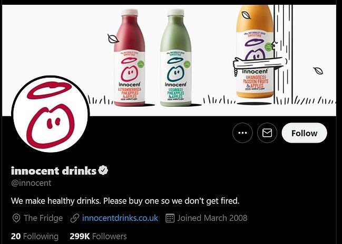Click the calendar icon next to Joined date
Image resolution: width=342 pixels, height=244 pixels.
[170, 218]
